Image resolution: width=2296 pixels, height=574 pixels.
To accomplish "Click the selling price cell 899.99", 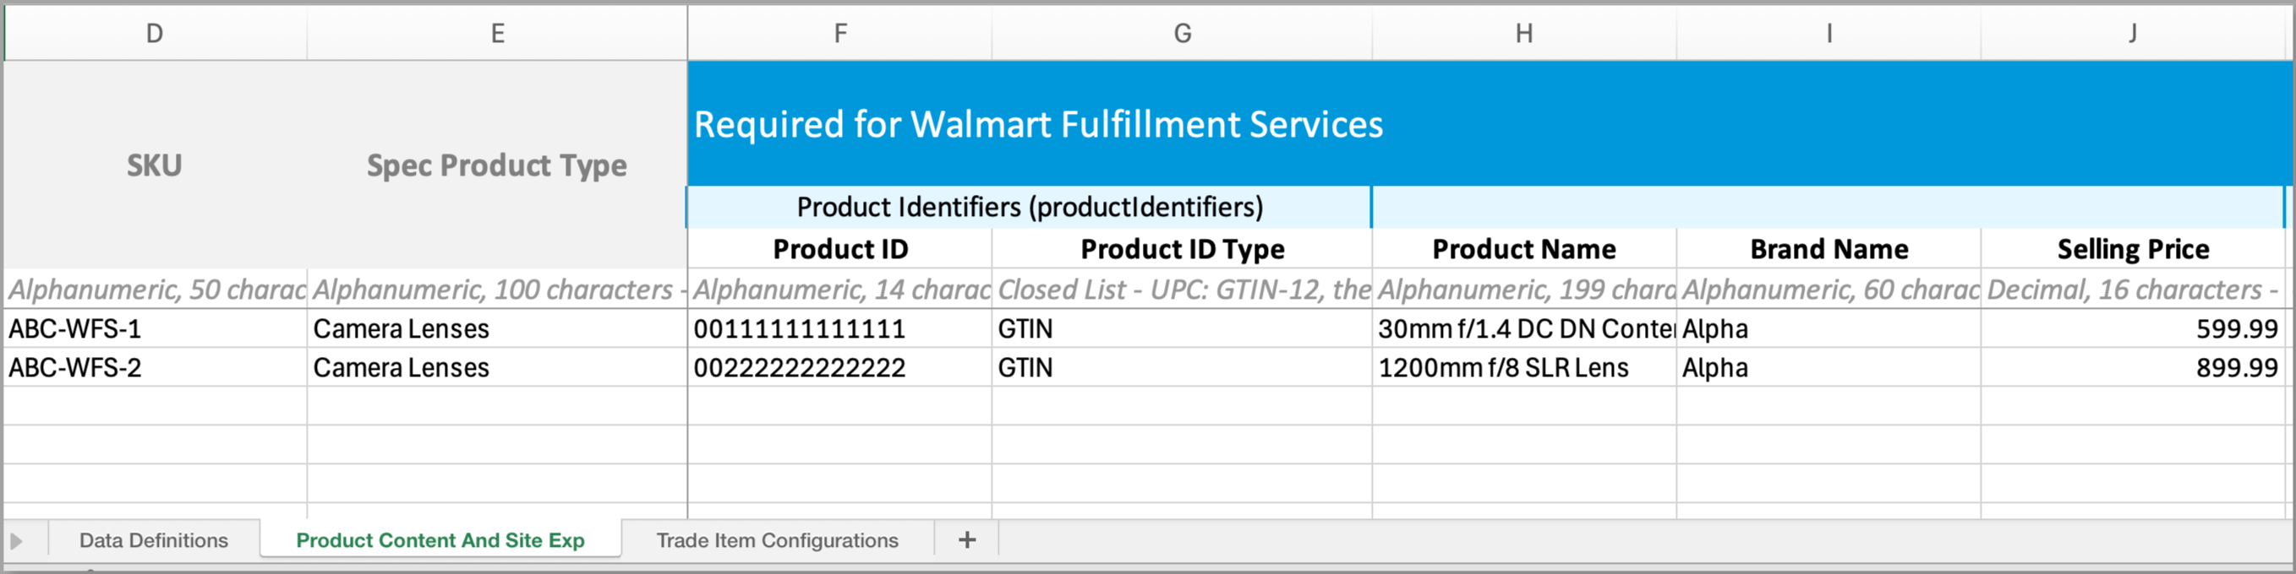I will click(2133, 367).
